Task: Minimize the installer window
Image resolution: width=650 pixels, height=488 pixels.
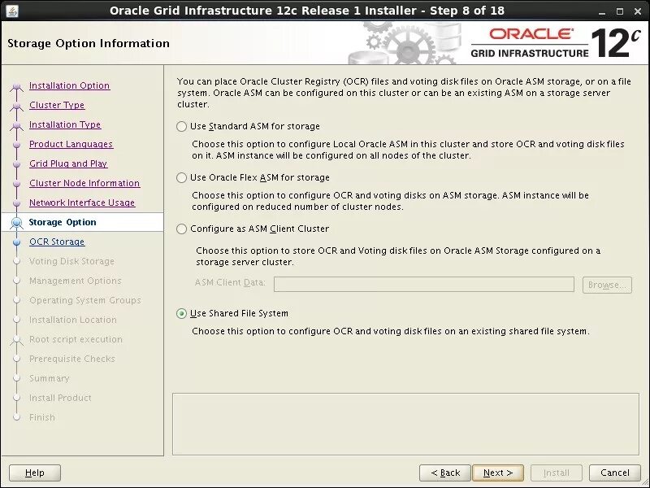Action: 601,11
